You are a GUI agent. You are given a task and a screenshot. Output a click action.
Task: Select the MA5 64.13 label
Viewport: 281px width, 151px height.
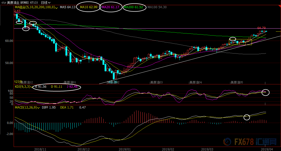coord(67,7)
